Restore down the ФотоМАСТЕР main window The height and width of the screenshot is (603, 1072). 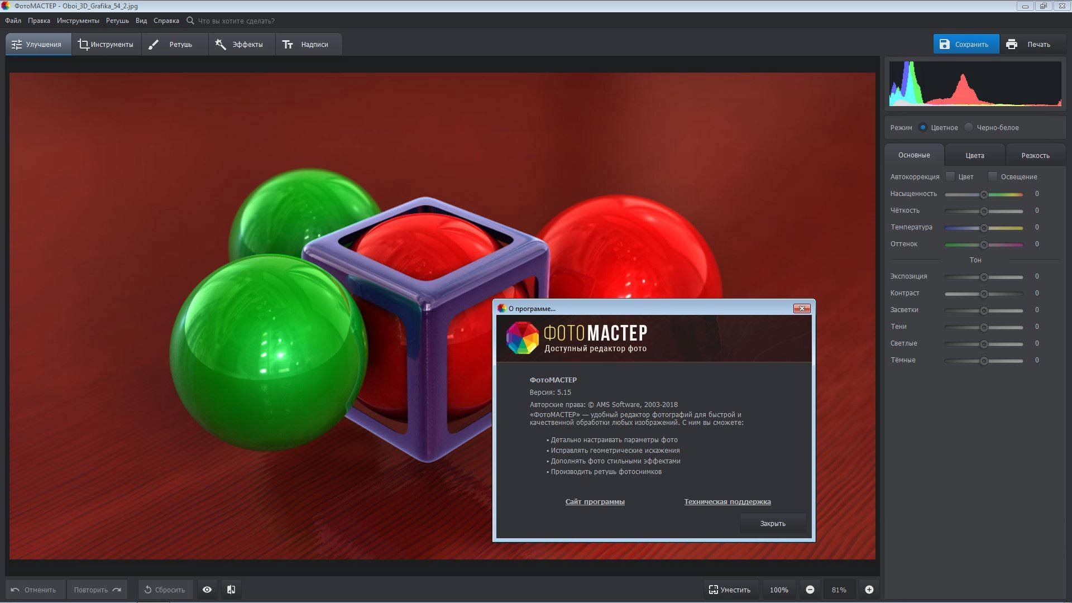click(1043, 6)
